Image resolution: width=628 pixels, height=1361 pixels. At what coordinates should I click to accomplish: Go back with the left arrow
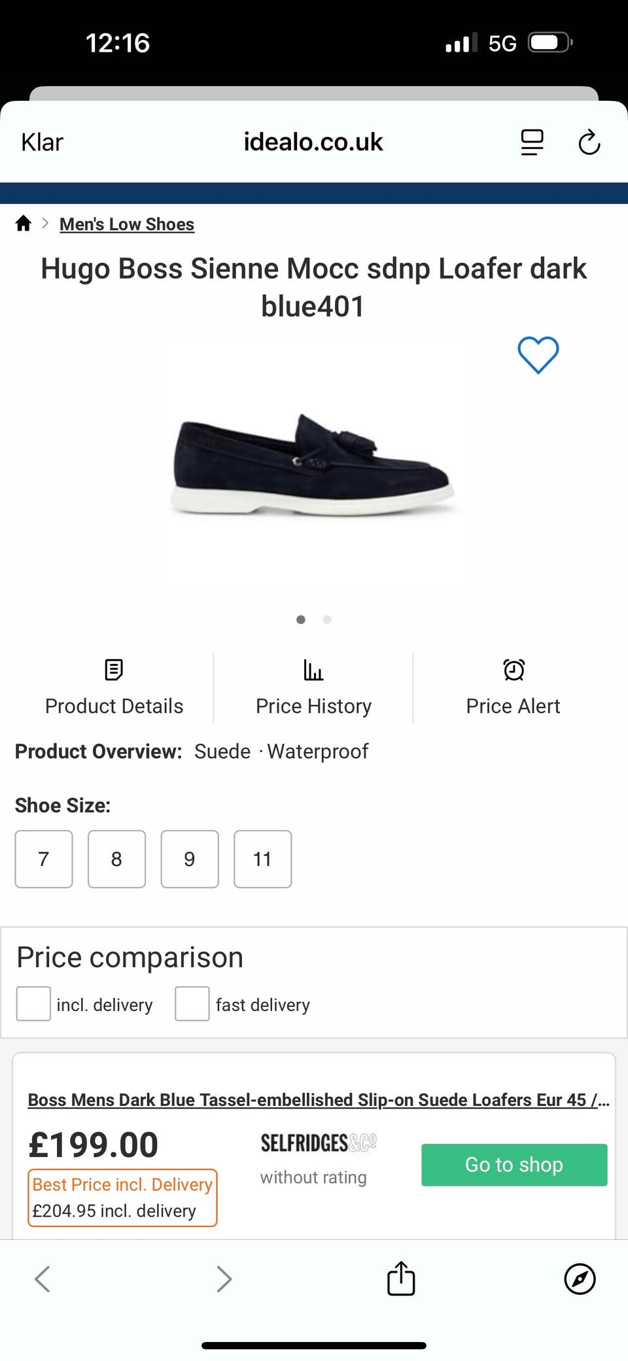(x=43, y=1279)
